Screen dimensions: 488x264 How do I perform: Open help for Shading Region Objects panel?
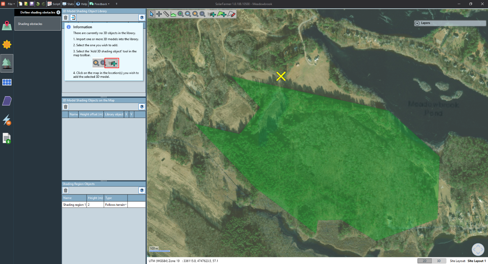click(x=142, y=190)
